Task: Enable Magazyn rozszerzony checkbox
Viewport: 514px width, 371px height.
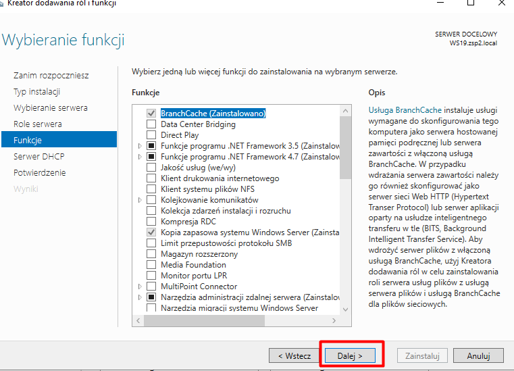Action: [x=151, y=254]
